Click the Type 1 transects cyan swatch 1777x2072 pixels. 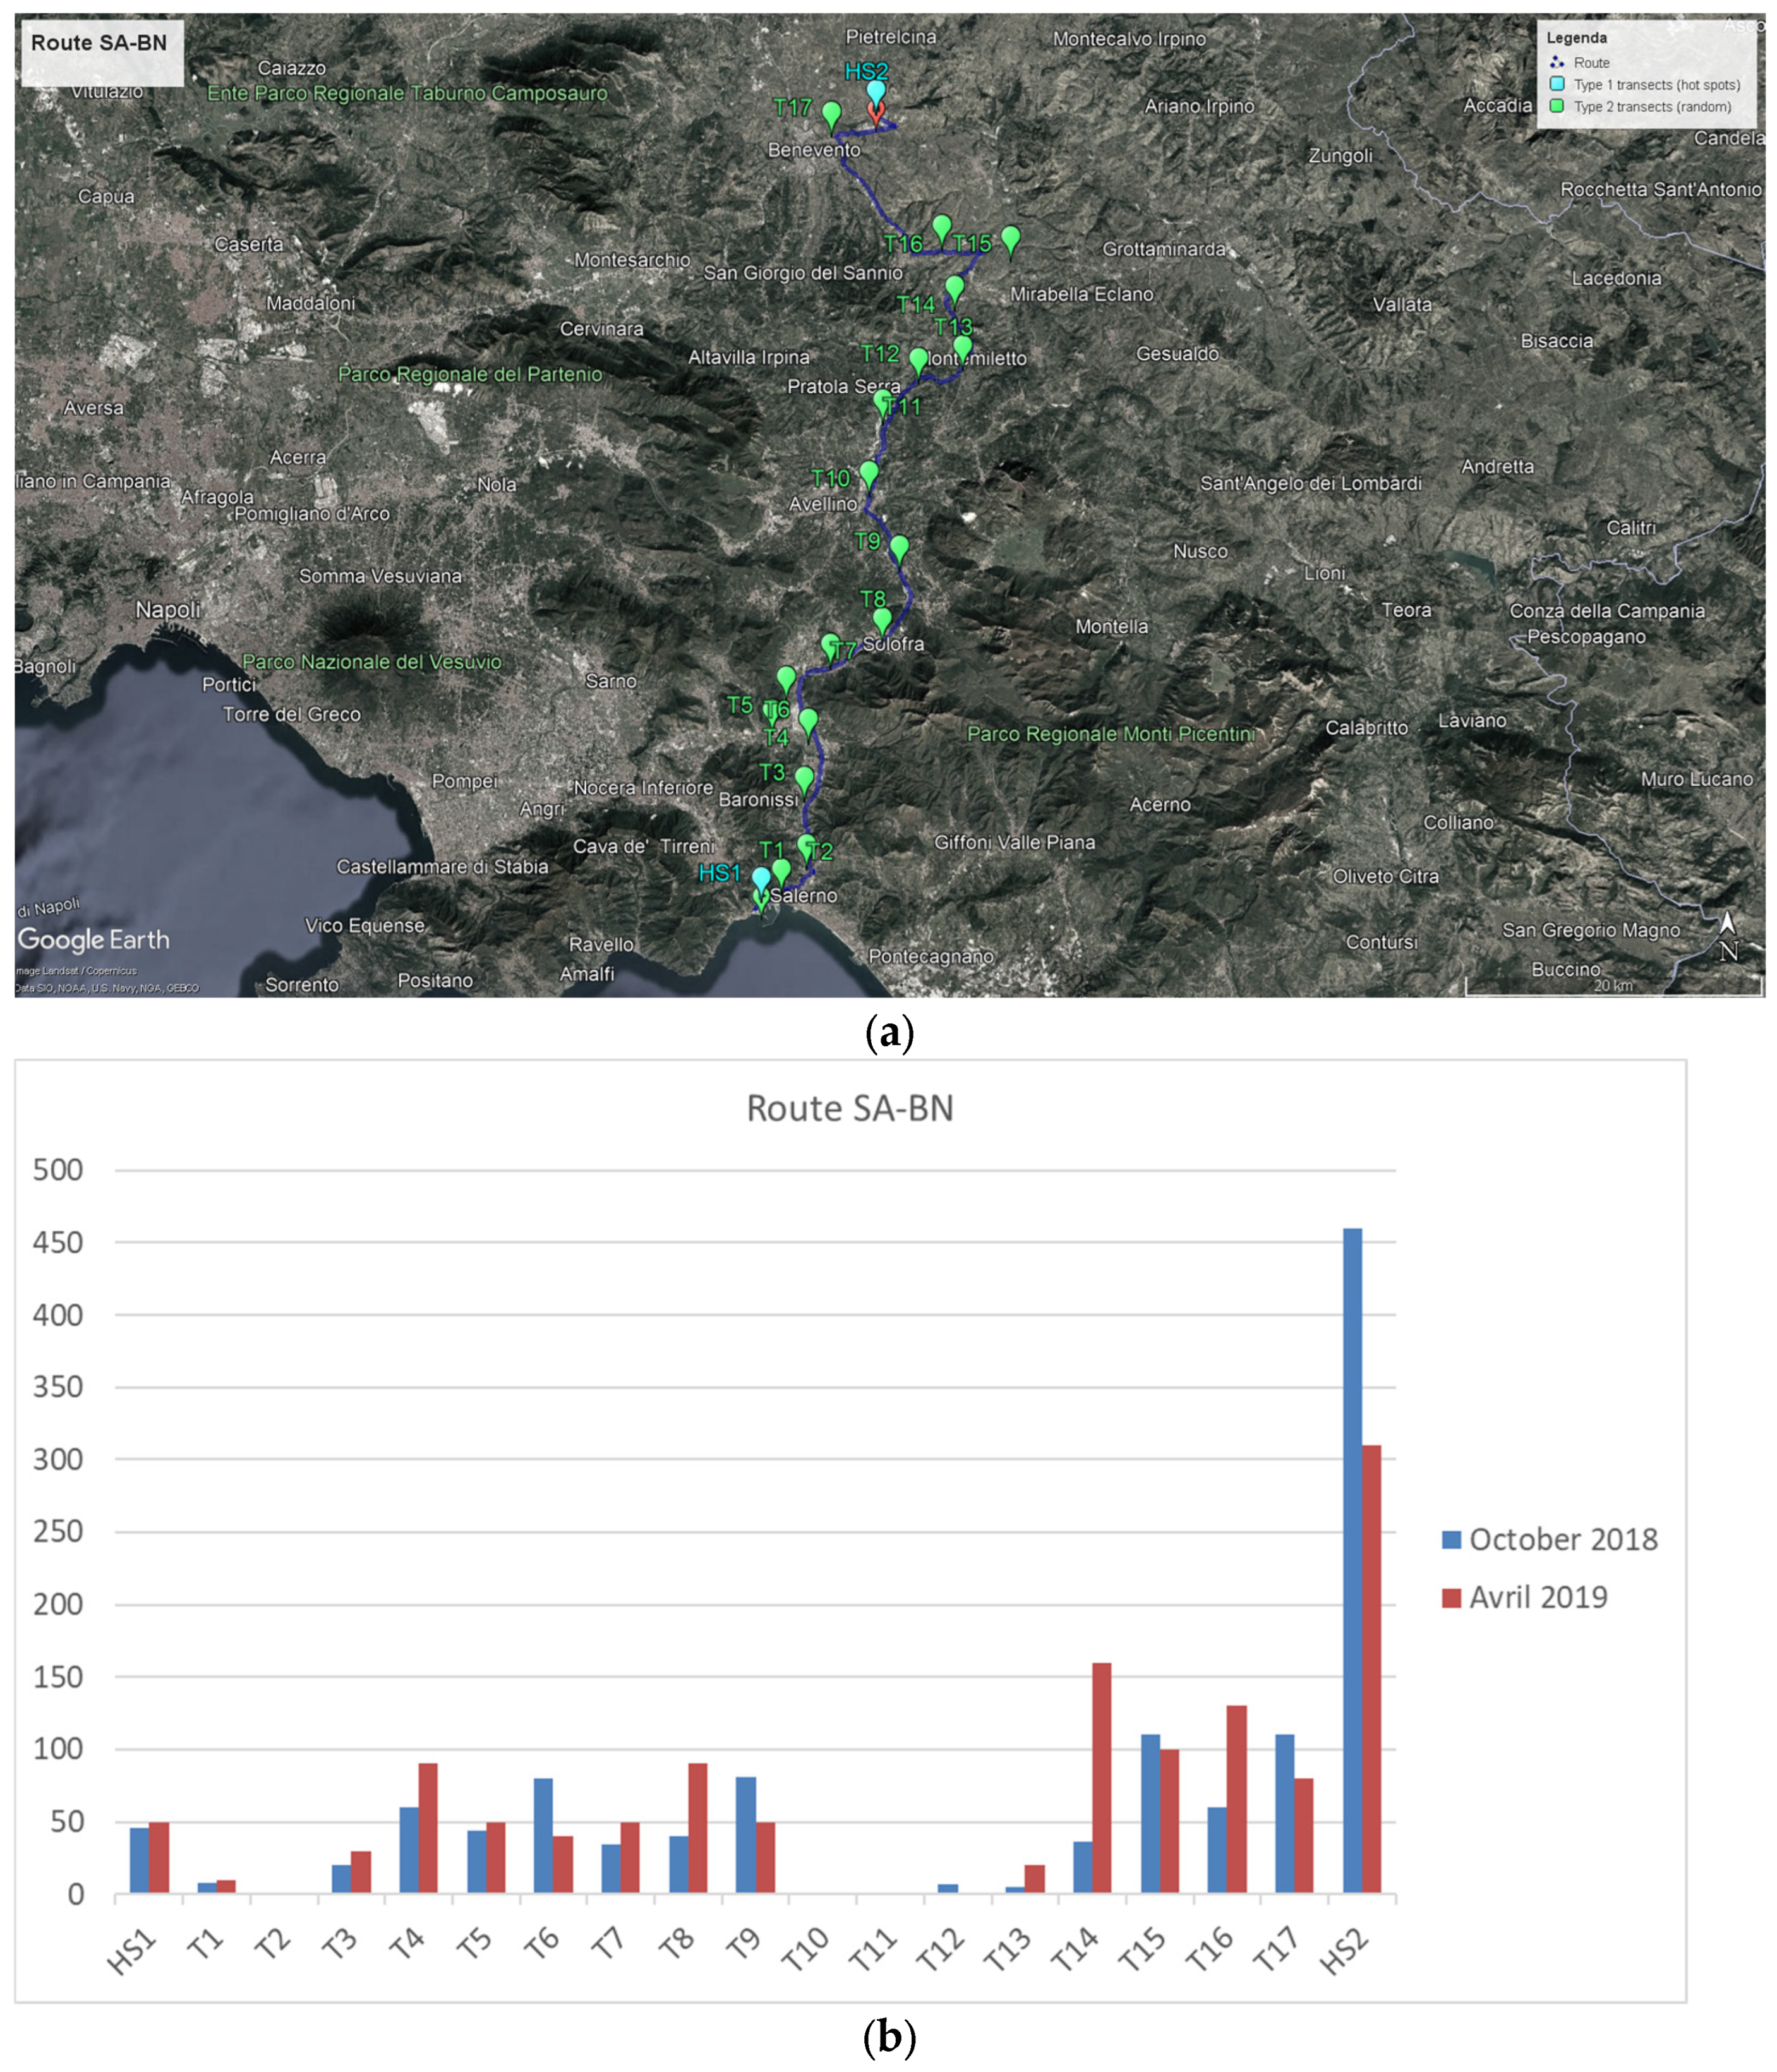pyautogui.click(x=1557, y=84)
